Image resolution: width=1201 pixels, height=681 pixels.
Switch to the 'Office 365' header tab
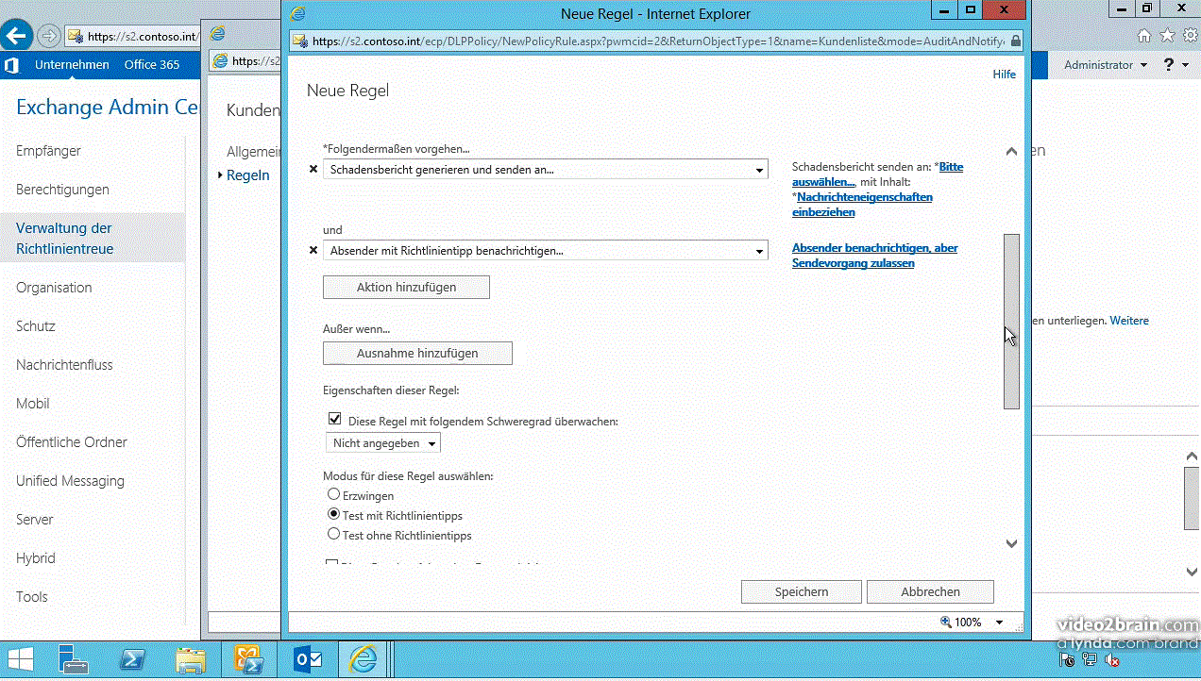pyautogui.click(x=152, y=65)
